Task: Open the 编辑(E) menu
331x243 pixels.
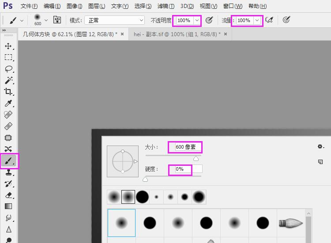Action: coord(52,6)
